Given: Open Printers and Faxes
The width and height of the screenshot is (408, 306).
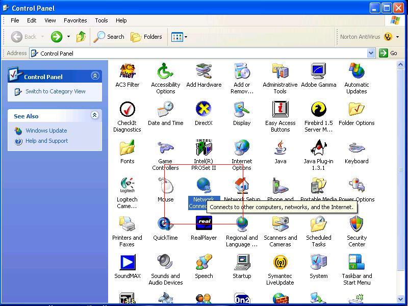Looking at the screenshot, I should (127, 224).
